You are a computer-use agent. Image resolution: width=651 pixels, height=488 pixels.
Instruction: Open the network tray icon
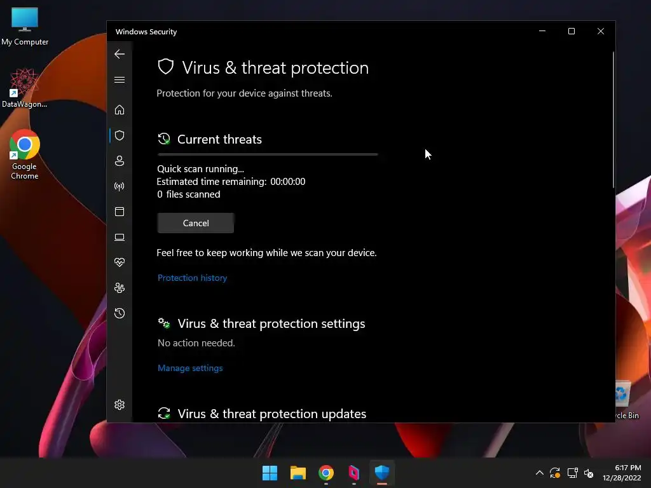pyautogui.click(x=573, y=473)
